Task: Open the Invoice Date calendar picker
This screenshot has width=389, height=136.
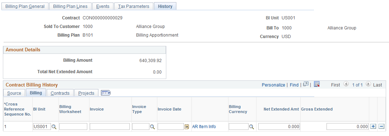Action: (x=187, y=127)
